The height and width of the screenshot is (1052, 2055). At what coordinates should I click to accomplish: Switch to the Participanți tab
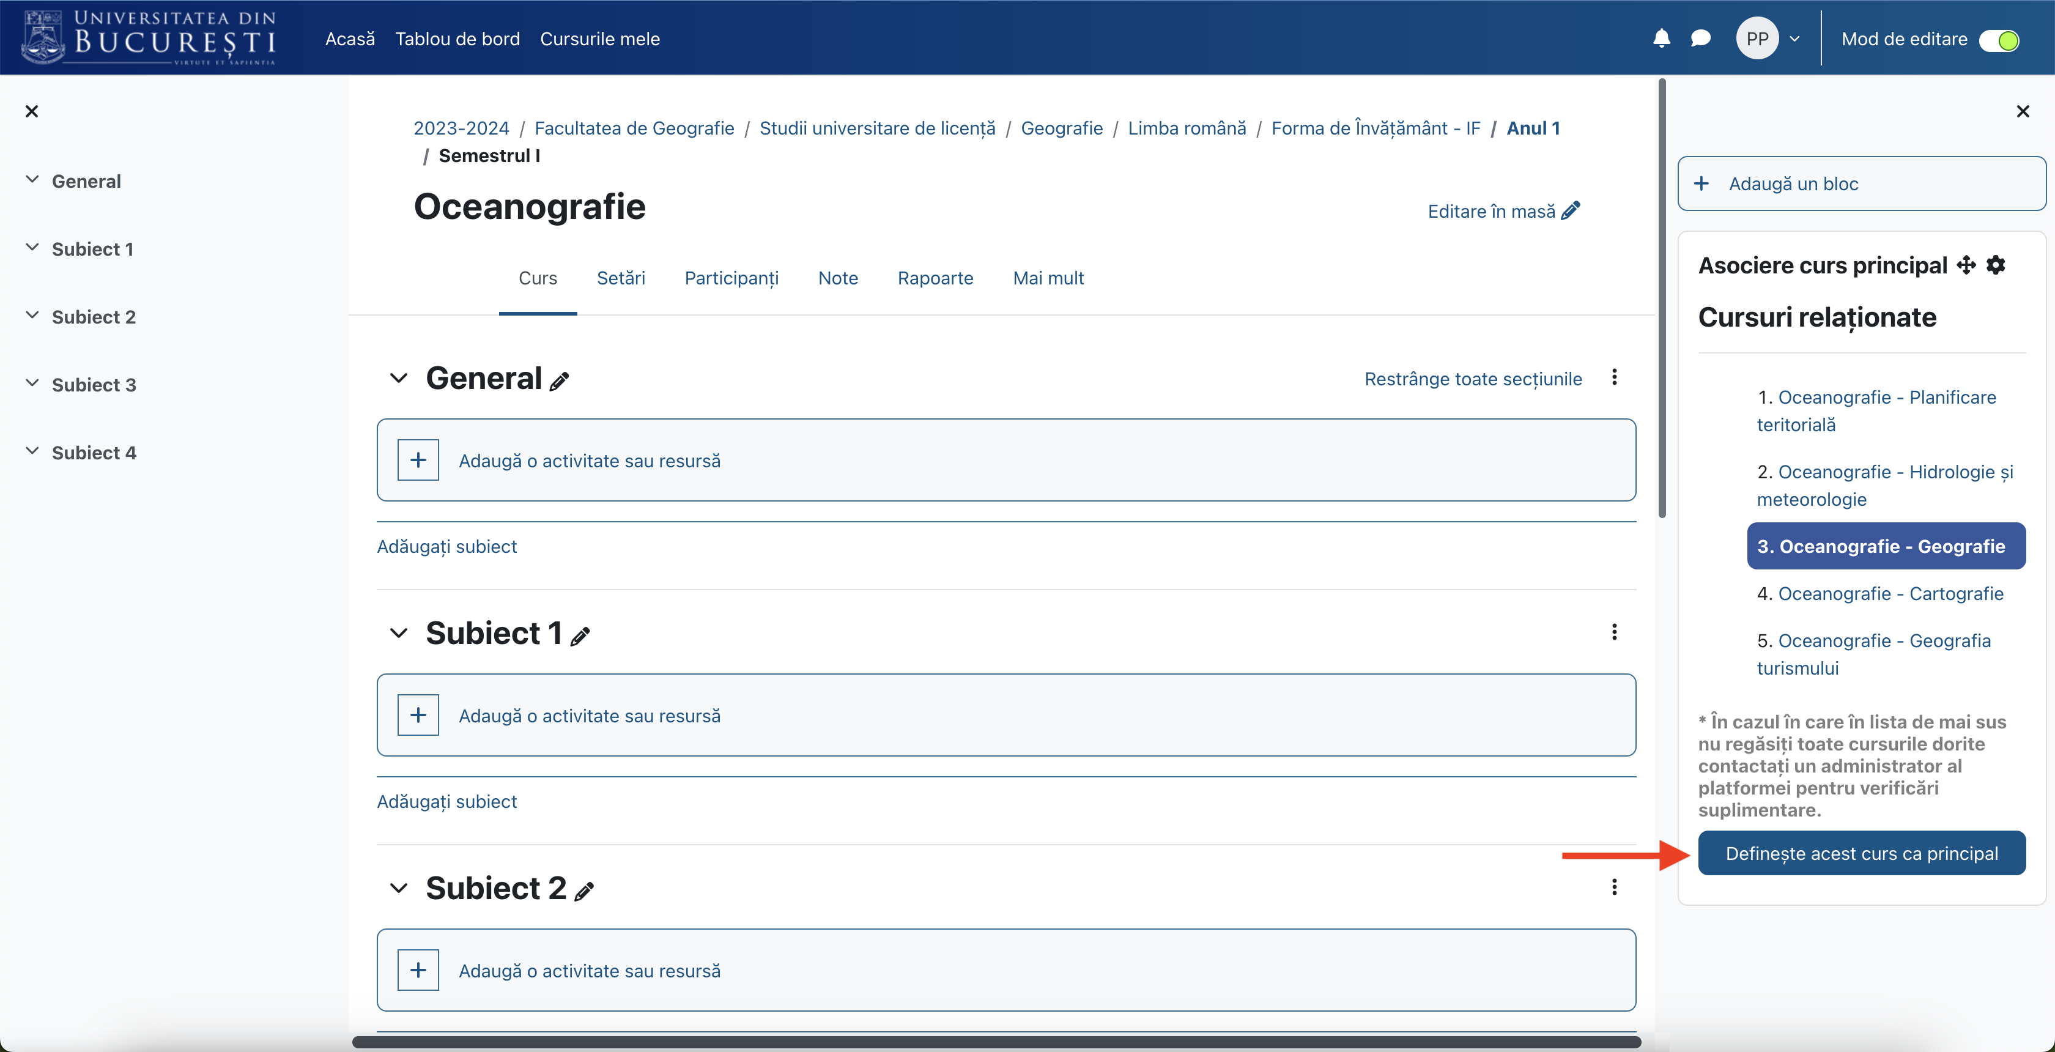coord(731,278)
